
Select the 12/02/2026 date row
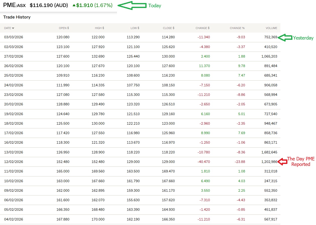tap(14, 162)
